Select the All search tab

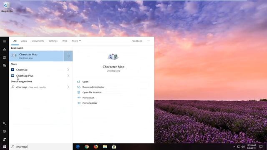pyautogui.click(x=15, y=41)
